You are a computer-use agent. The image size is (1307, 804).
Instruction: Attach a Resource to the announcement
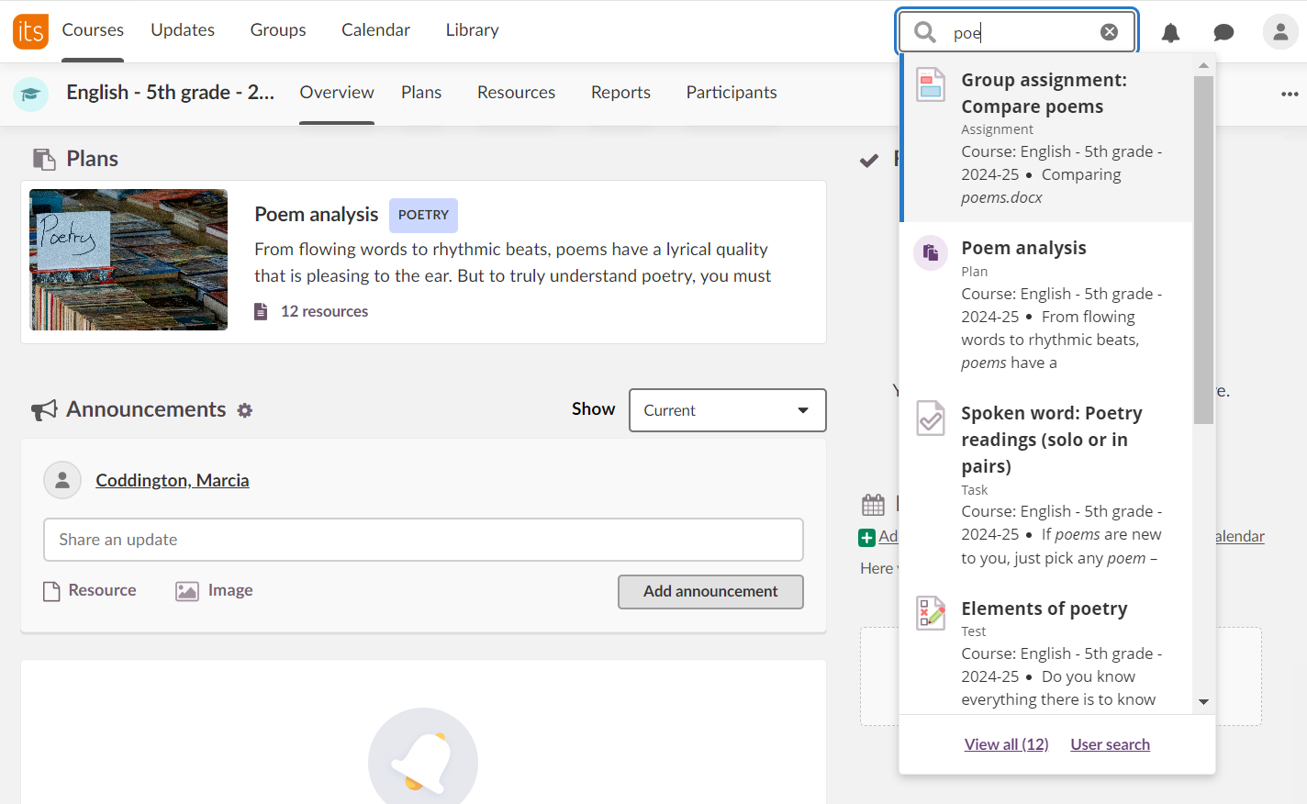[90, 591]
